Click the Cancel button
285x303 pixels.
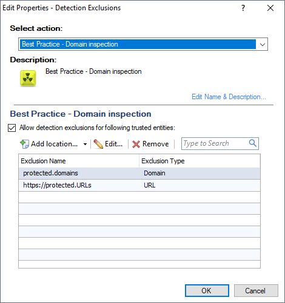256,290
